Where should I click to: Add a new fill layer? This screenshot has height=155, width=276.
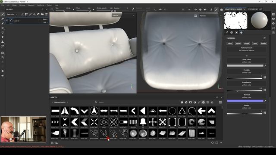coord(34,14)
